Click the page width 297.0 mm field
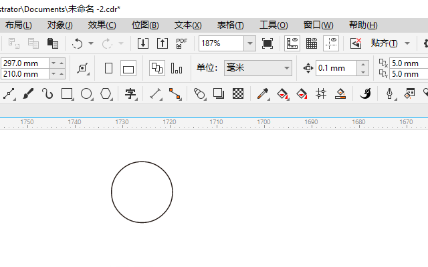The height and width of the screenshot is (267, 428). (25, 63)
